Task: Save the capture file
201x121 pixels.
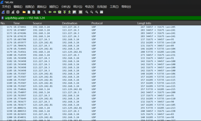Action: pyautogui.click(x=29, y=12)
